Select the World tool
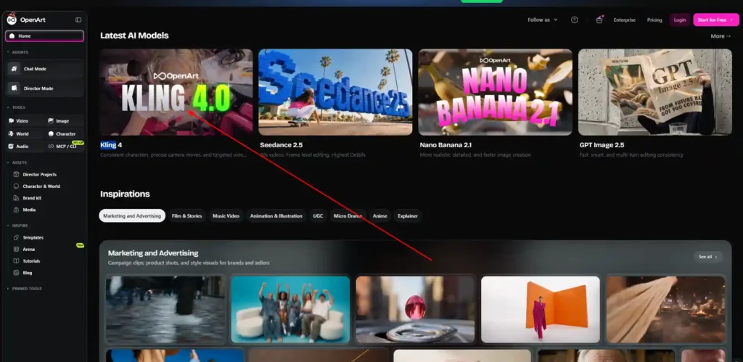The width and height of the screenshot is (743, 362). click(25, 133)
